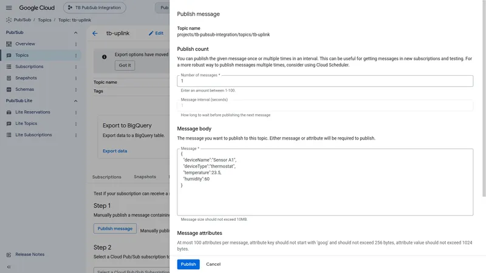Open more options for Lite Reservations

pyautogui.click(x=76, y=112)
